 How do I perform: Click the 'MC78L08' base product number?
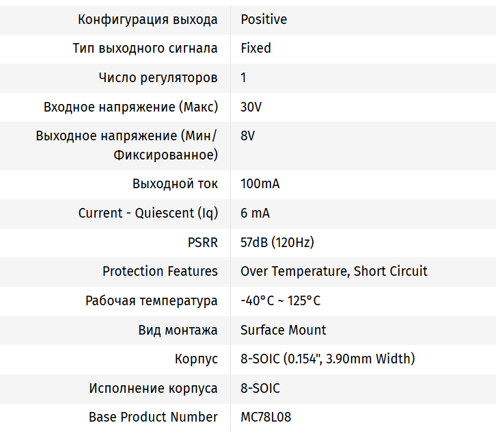point(266,417)
